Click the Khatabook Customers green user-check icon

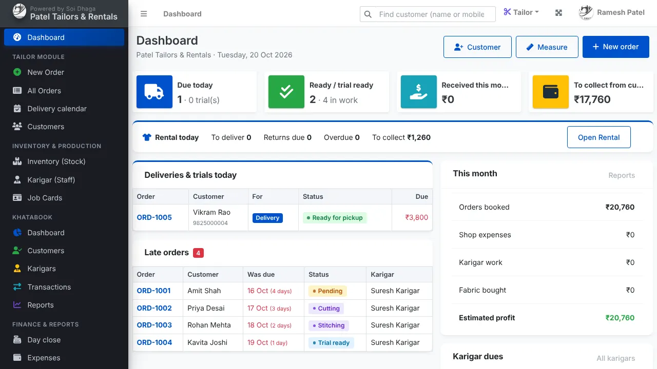click(x=17, y=251)
